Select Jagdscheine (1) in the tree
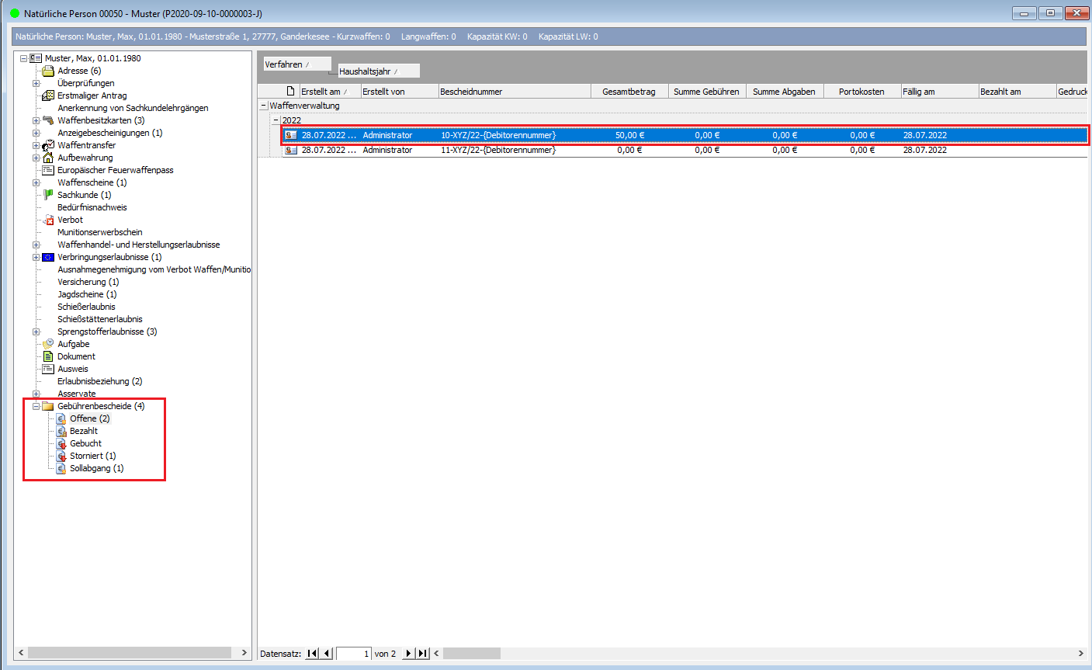Viewport: 1092px width, 670px height. click(x=87, y=294)
